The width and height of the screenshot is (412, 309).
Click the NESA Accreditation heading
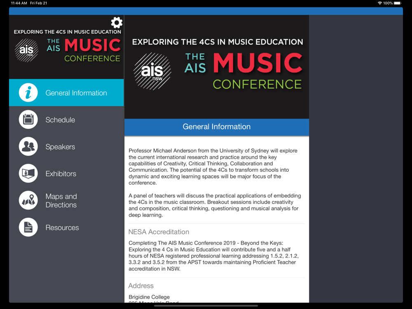tap(159, 232)
